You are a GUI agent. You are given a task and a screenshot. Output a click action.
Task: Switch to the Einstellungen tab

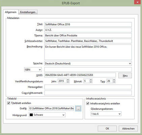click(28, 12)
